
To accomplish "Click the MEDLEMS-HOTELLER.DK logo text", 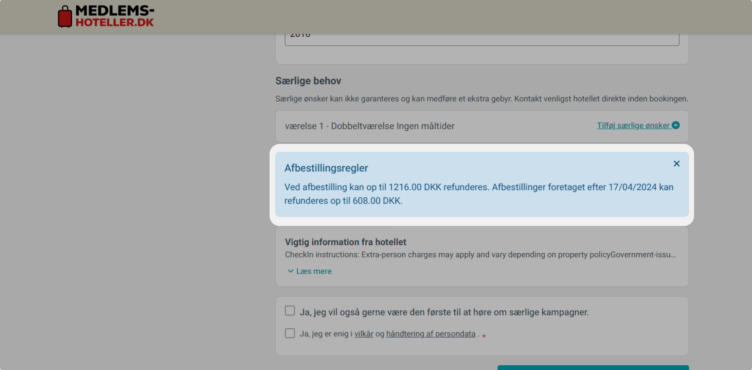I will tap(115, 16).
